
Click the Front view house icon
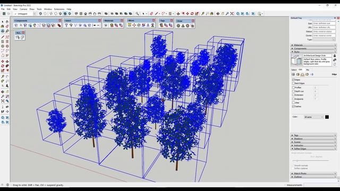86,14
